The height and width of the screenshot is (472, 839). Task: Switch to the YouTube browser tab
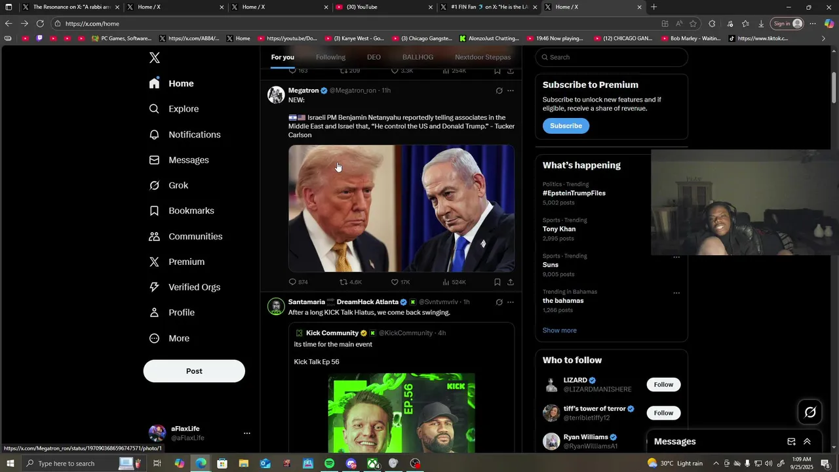tap(384, 7)
